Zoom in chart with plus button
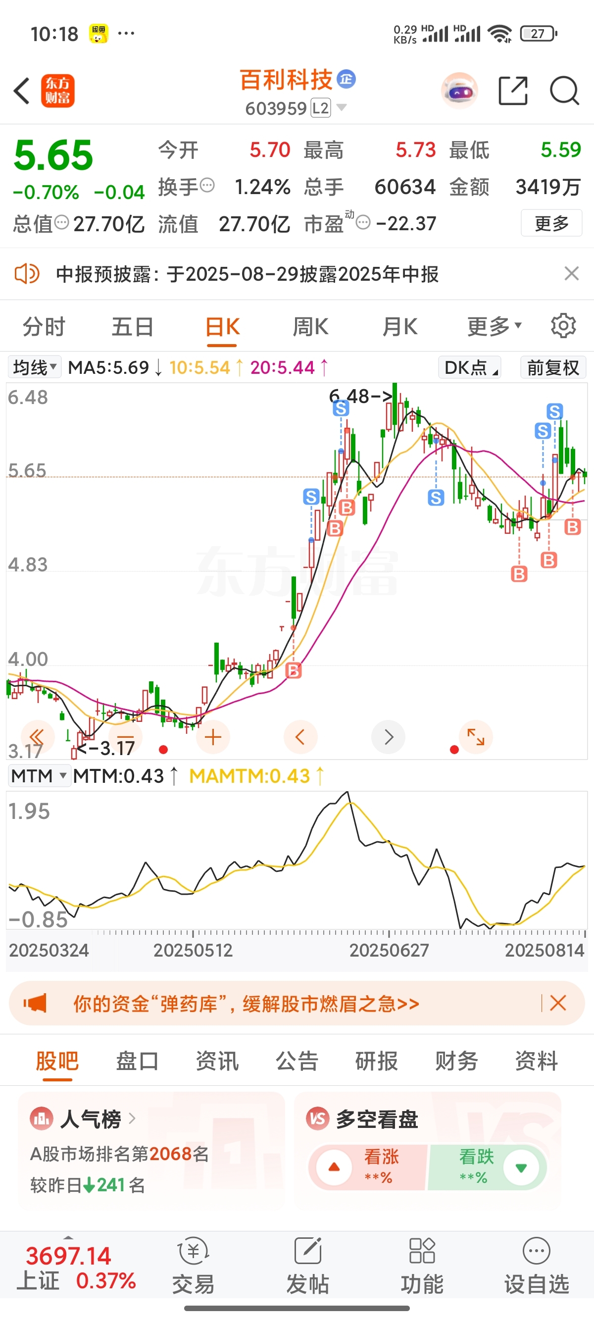This screenshot has height=1322, width=594. [x=213, y=737]
